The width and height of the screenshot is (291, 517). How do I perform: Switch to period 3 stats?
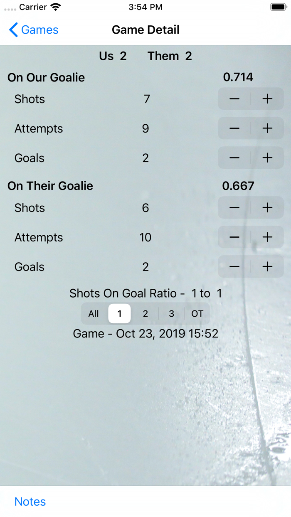point(171,314)
